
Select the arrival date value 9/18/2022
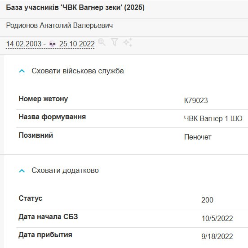[x=217, y=236]
